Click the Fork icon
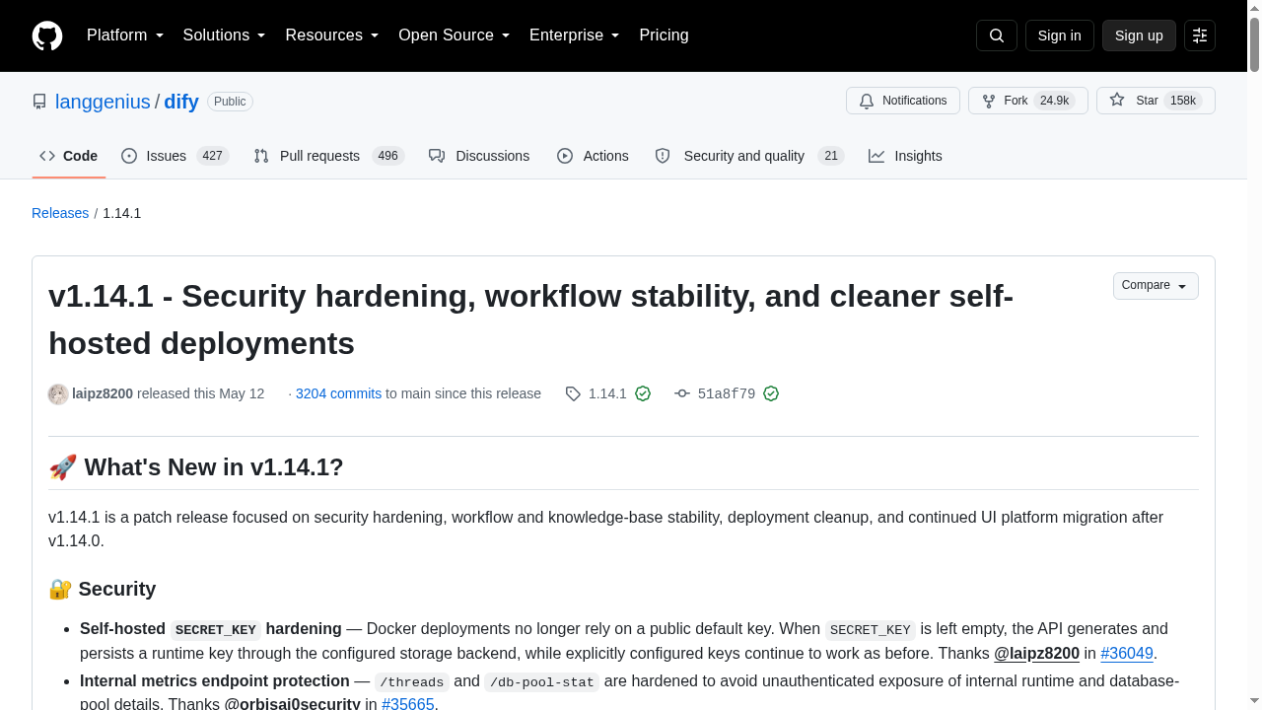This screenshot has height=710, width=1262. tap(989, 101)
